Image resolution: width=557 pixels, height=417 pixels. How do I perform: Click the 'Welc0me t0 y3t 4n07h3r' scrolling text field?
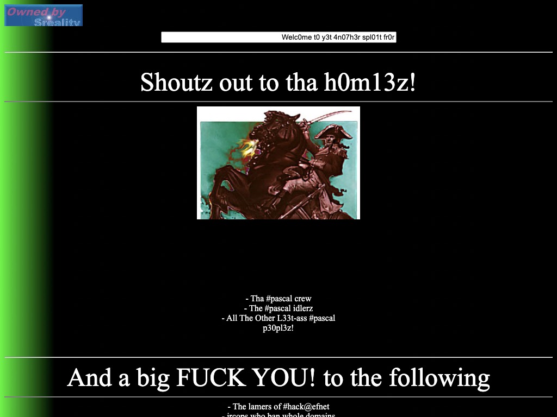(278, 37)
